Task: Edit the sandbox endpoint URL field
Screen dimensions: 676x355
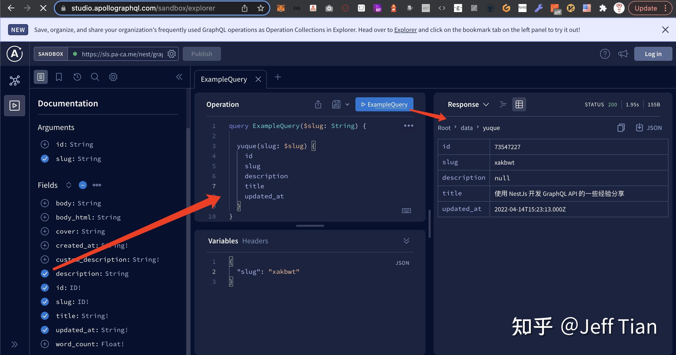Action: pos(122,54)
